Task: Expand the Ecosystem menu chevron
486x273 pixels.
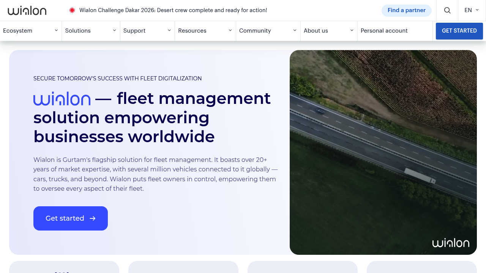Action: pyautogui.click(x=56, y=30)
